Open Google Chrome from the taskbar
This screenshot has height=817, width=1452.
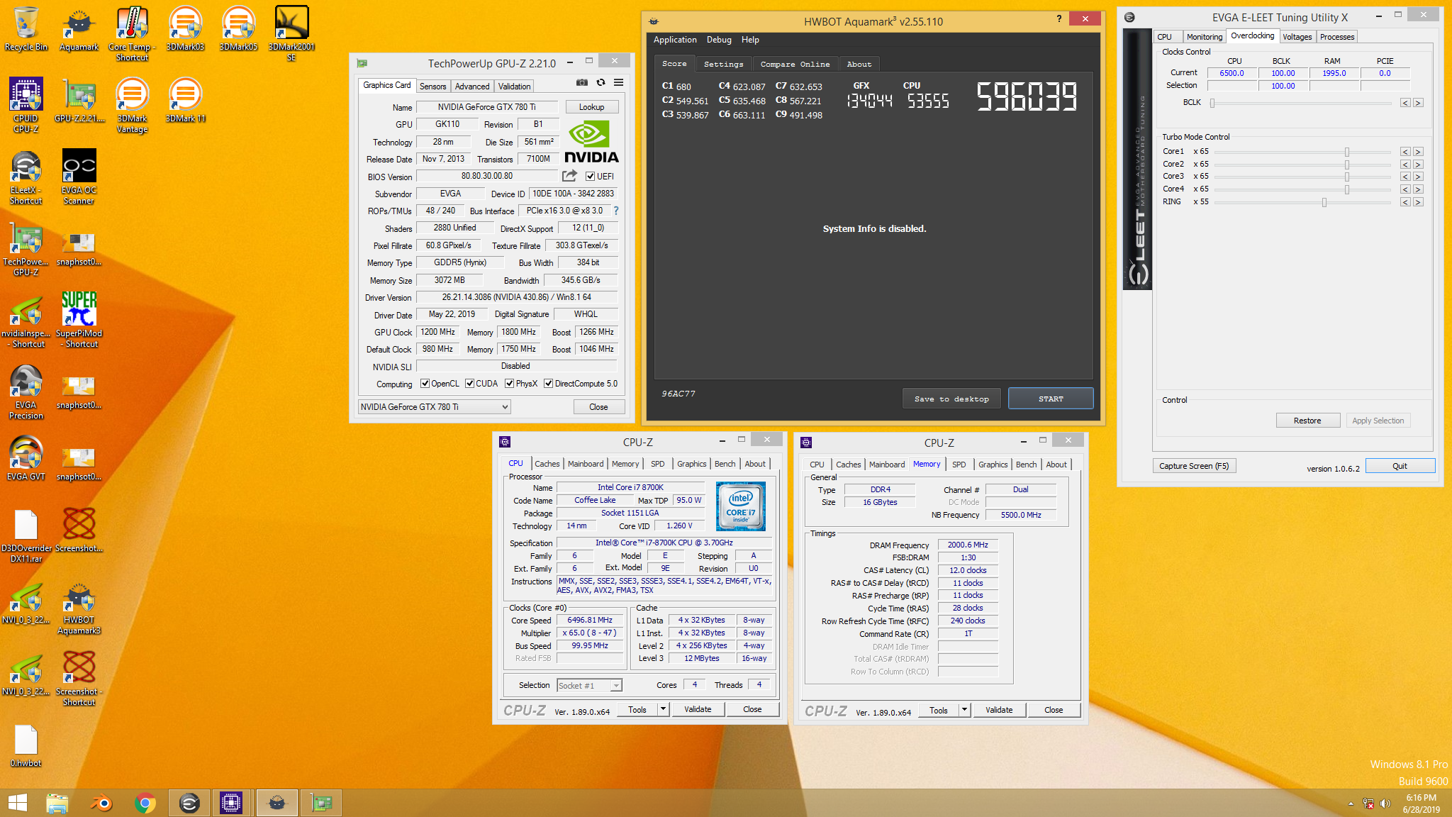tap(145, 803)
